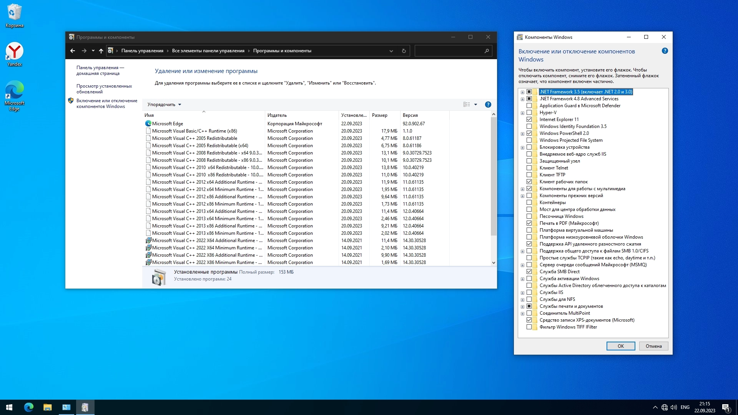Screen dimensions: 738x415
Task: Click the help icon beside view options
Action: [x=488, y=105]
